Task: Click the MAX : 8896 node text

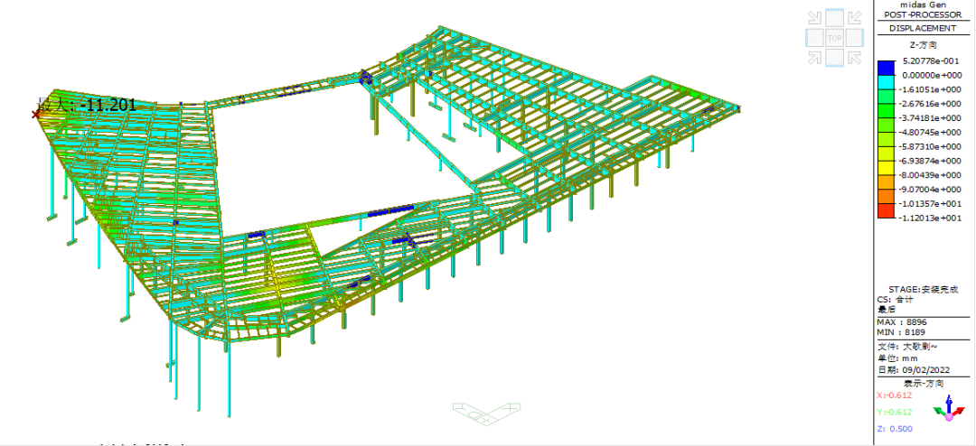Action: pyautogui.click(x=902, y=321)
